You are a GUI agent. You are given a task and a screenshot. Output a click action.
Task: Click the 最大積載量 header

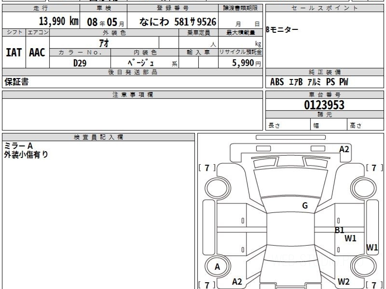pyautogui.click(x=241, y=32)
